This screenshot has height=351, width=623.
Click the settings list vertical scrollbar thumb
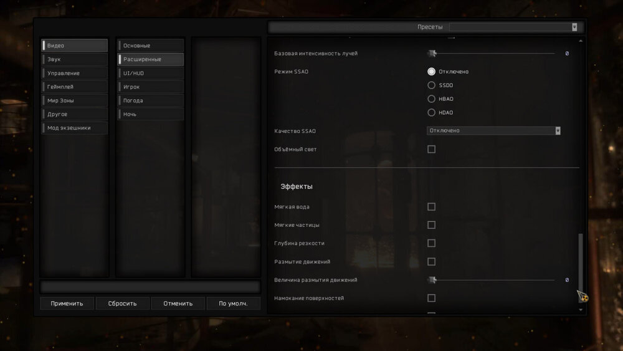pyautogui.click(x=581, y=267)
